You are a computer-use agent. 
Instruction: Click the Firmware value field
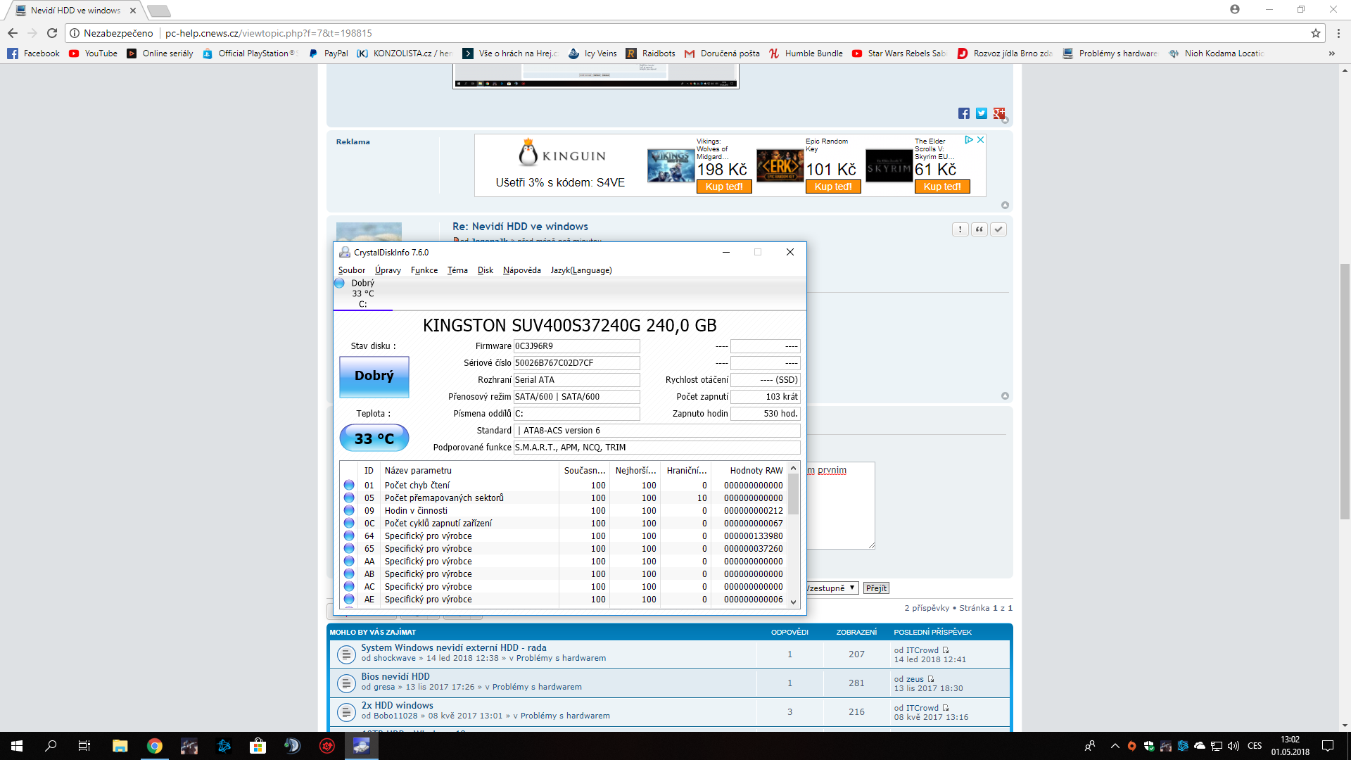coord(576,346)
